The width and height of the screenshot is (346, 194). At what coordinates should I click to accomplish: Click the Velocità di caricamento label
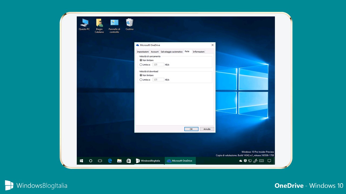coord(150,56)
